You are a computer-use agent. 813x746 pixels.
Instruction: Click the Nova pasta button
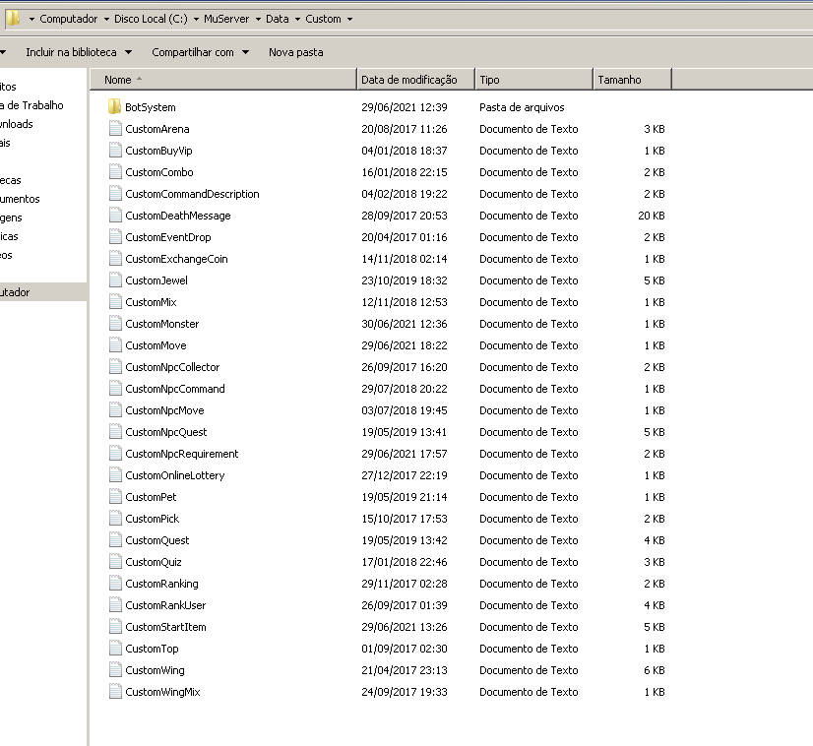tap(295, 52)
